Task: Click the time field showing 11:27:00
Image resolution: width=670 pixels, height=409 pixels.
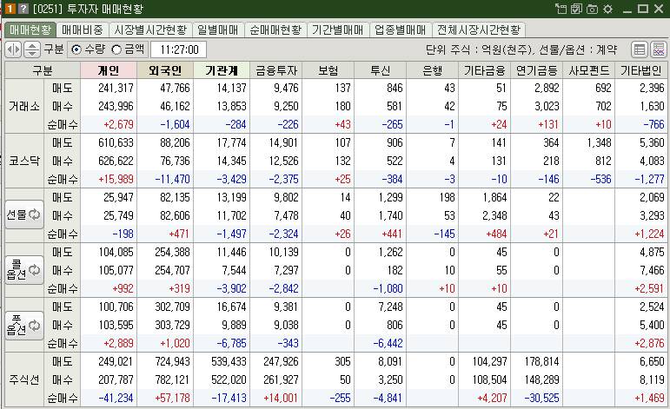Action: click(x=179, y=49)
